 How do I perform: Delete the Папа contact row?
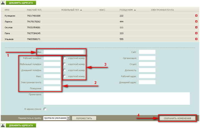coord(196,33)
